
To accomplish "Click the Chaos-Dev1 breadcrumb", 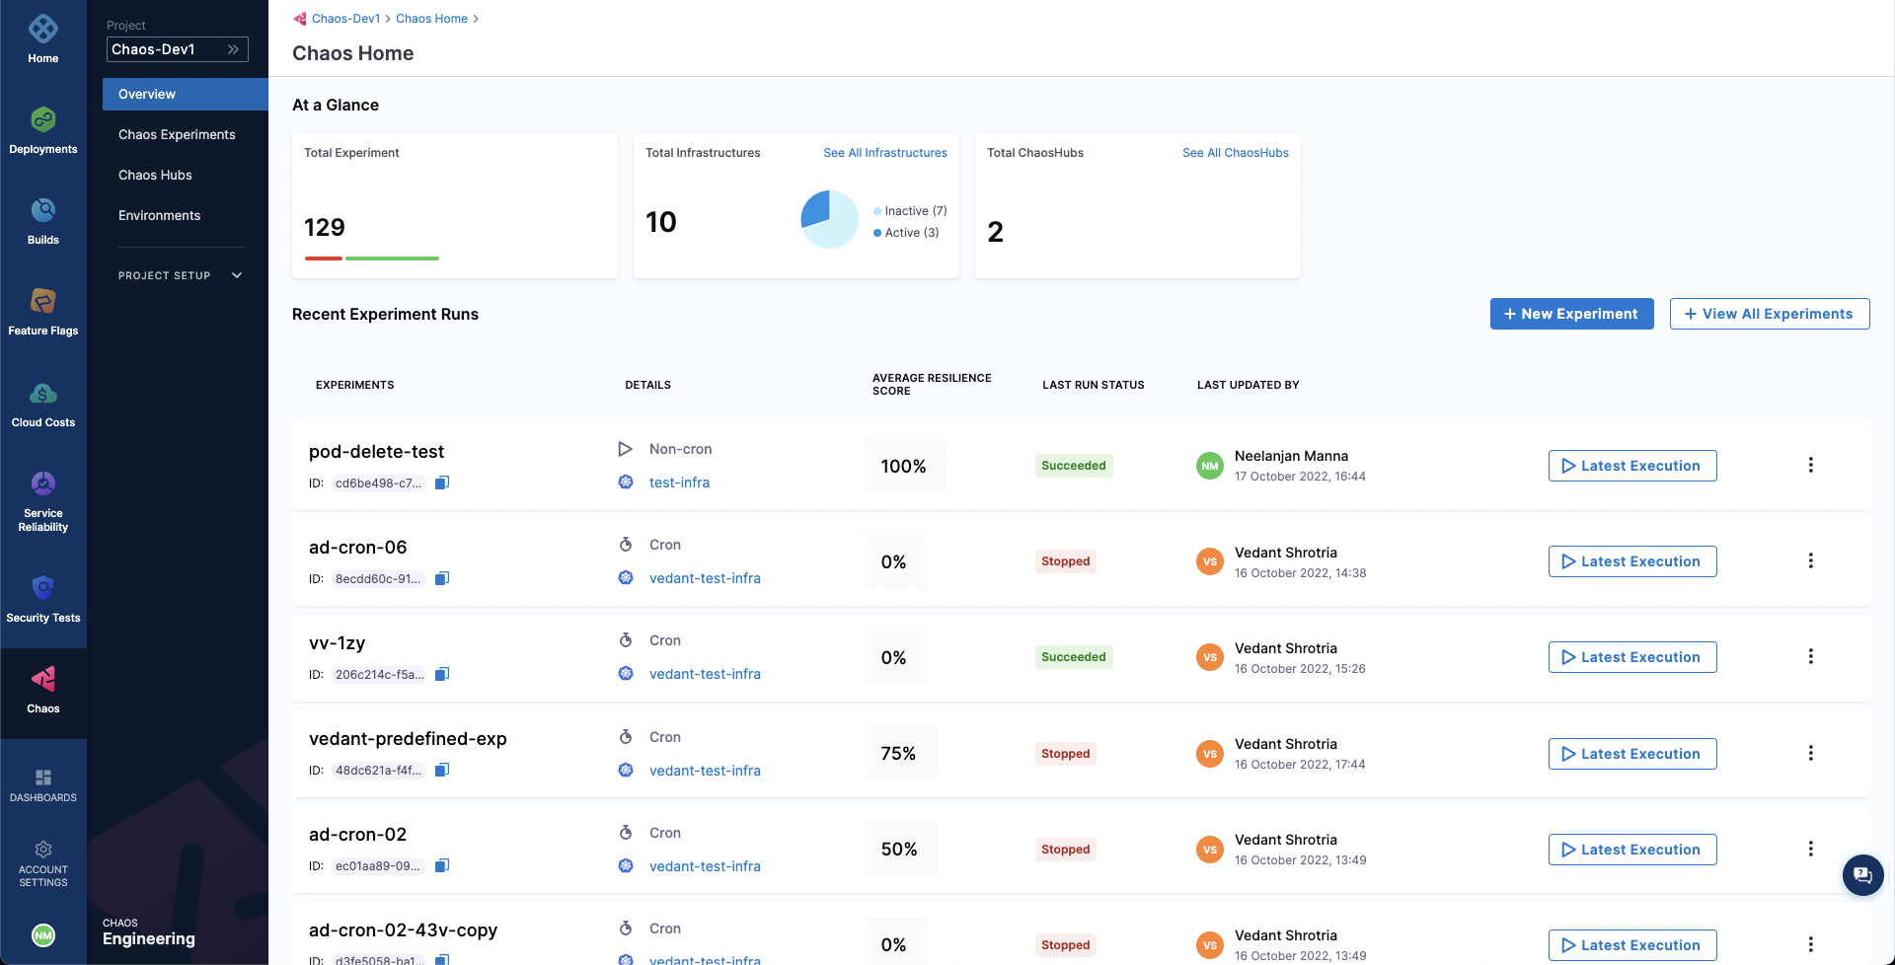I will (345, 19).
